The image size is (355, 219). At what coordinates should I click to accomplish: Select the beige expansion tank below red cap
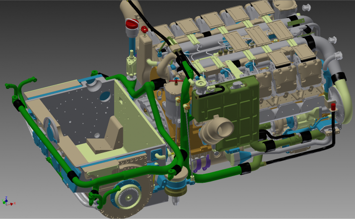click(x=145, y=58)
